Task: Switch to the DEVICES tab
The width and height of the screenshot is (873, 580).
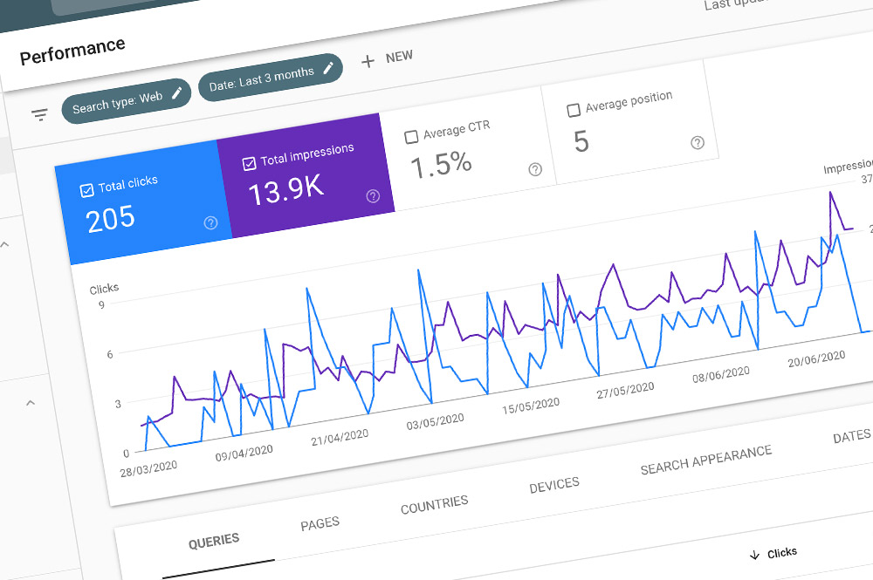Action: 554,485
